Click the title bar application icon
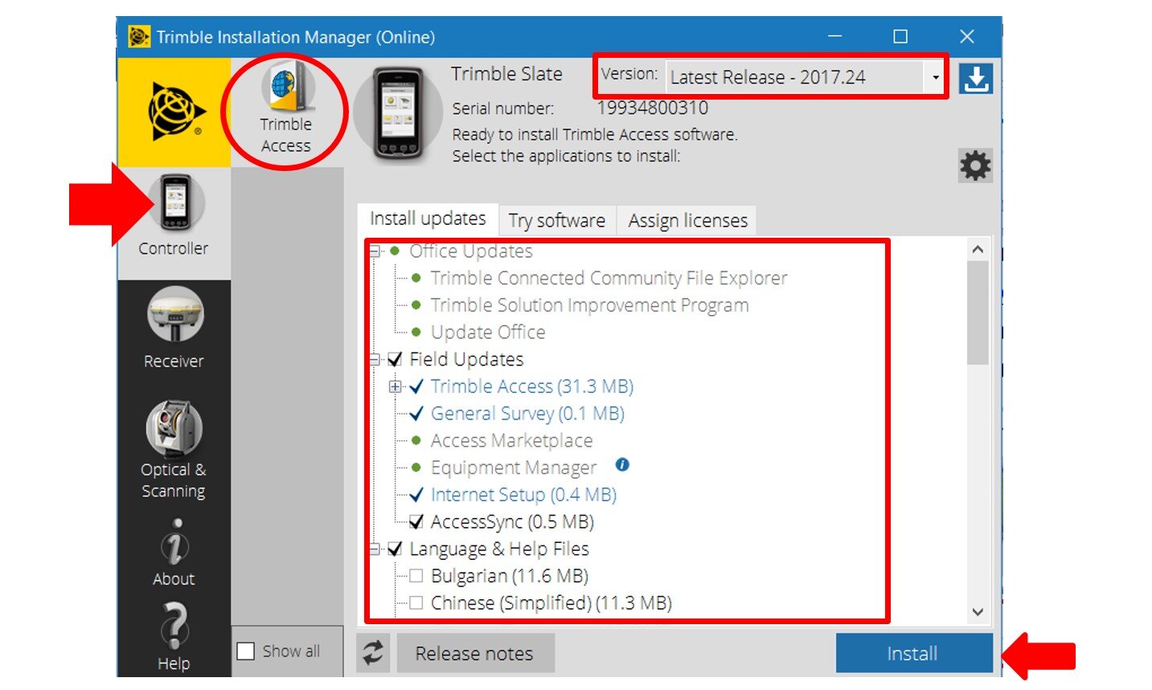The height and width of the screenshot is (690, 1152). [x=139, y=37]
